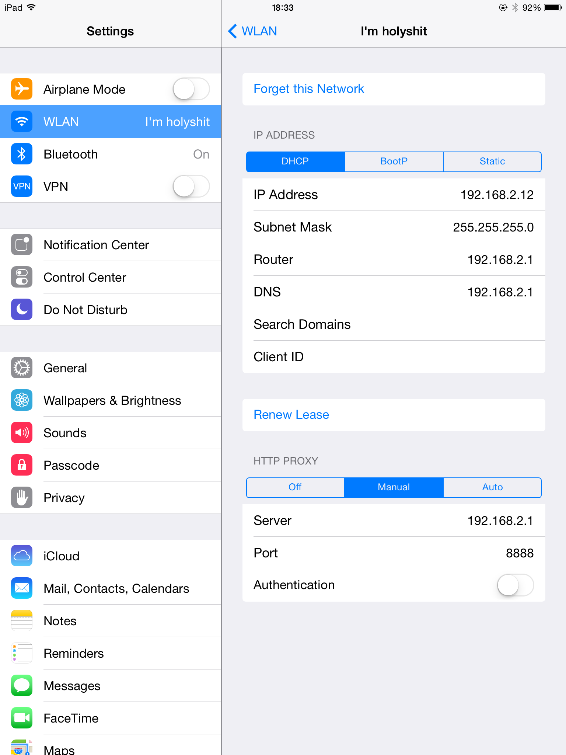Switch IP address mode to Static
The width and height of the screenshot is (566, 755).
pos(492,161)
